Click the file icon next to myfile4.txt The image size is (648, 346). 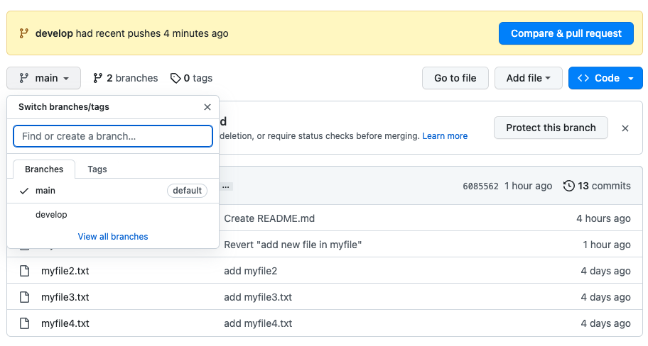tap(25, 323)
